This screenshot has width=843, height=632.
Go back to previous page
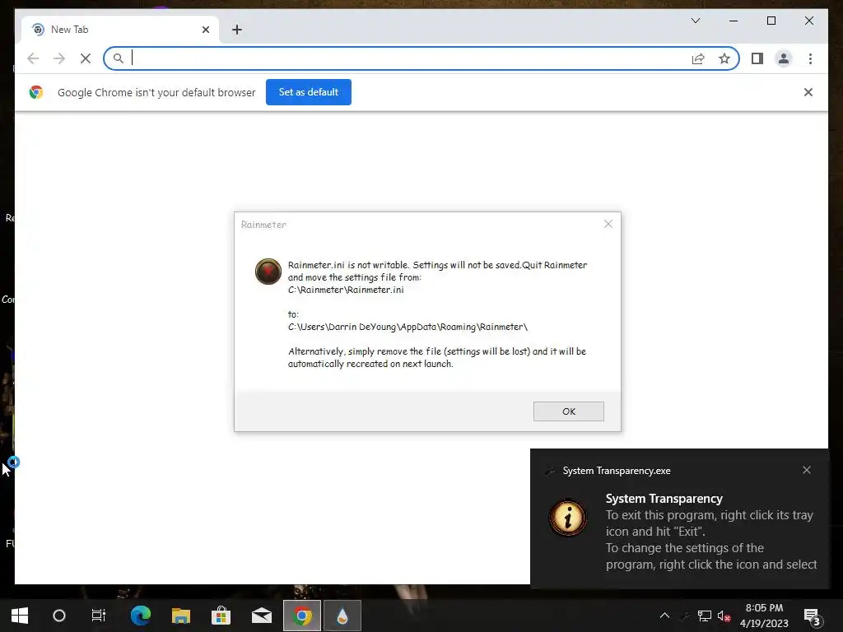point(33,58)
